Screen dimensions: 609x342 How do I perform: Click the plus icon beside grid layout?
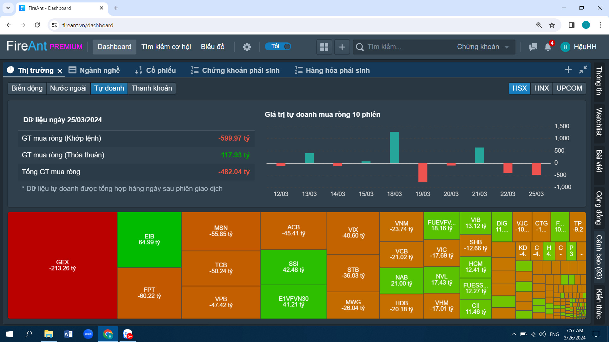pos(342,47)
